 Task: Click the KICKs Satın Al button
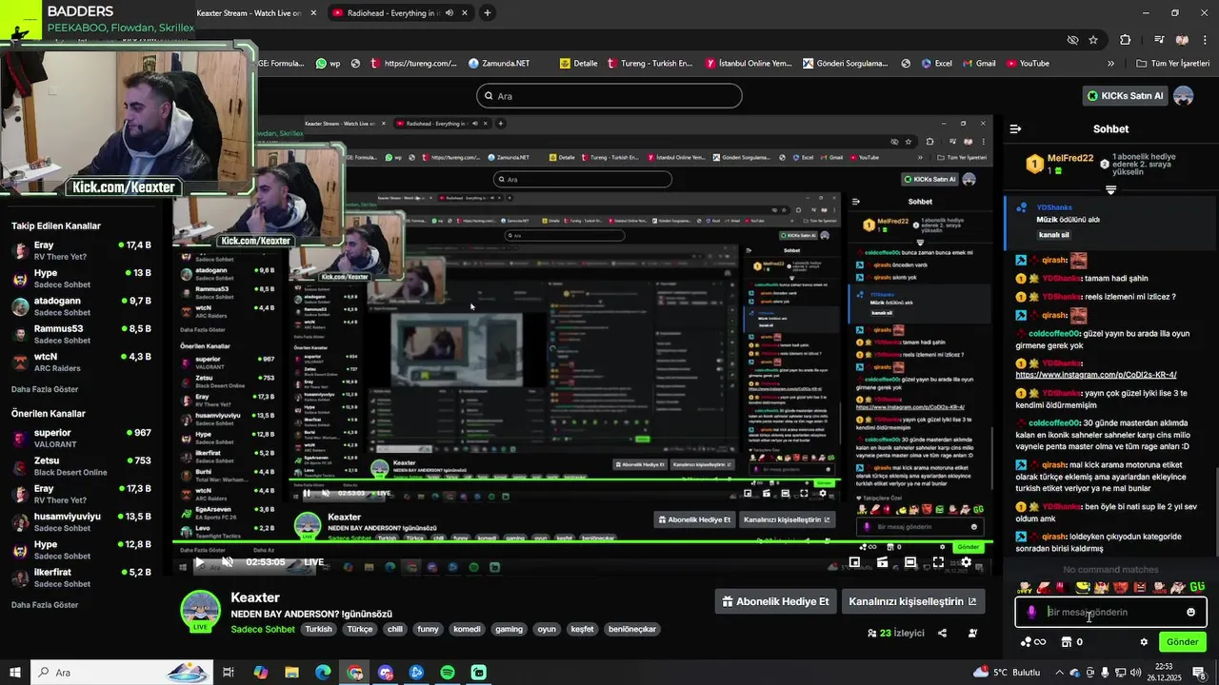coord(1126,96)
